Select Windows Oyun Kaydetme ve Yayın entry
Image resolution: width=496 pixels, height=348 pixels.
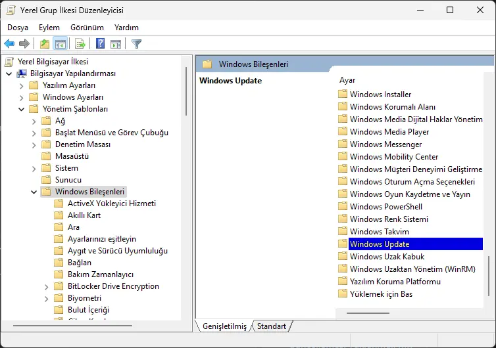[x=410, y=194]
